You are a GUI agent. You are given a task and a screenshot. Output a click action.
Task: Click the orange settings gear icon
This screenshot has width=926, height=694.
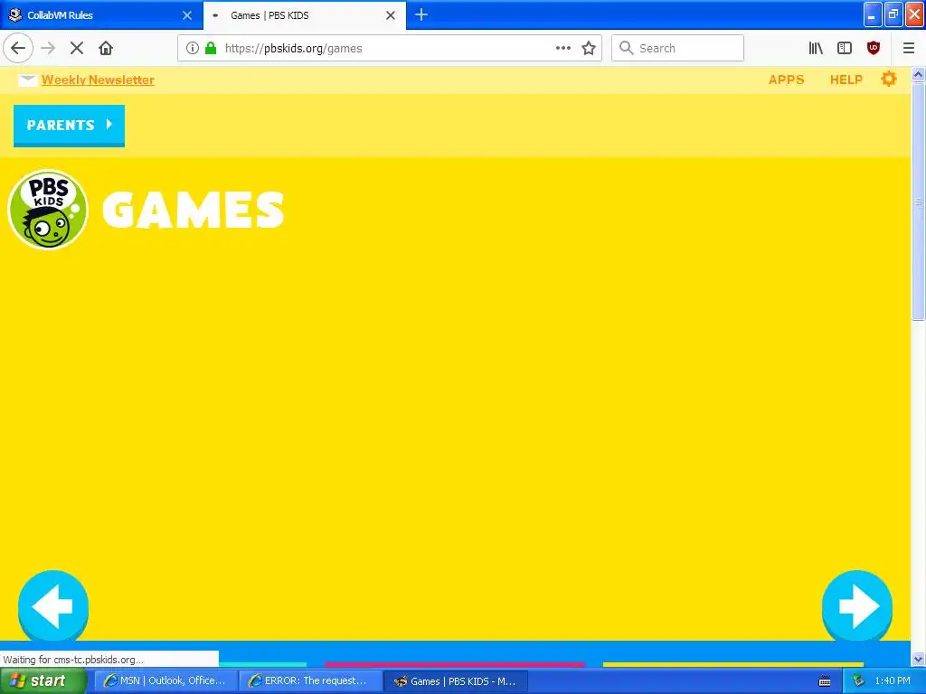[x=888, y=79]
